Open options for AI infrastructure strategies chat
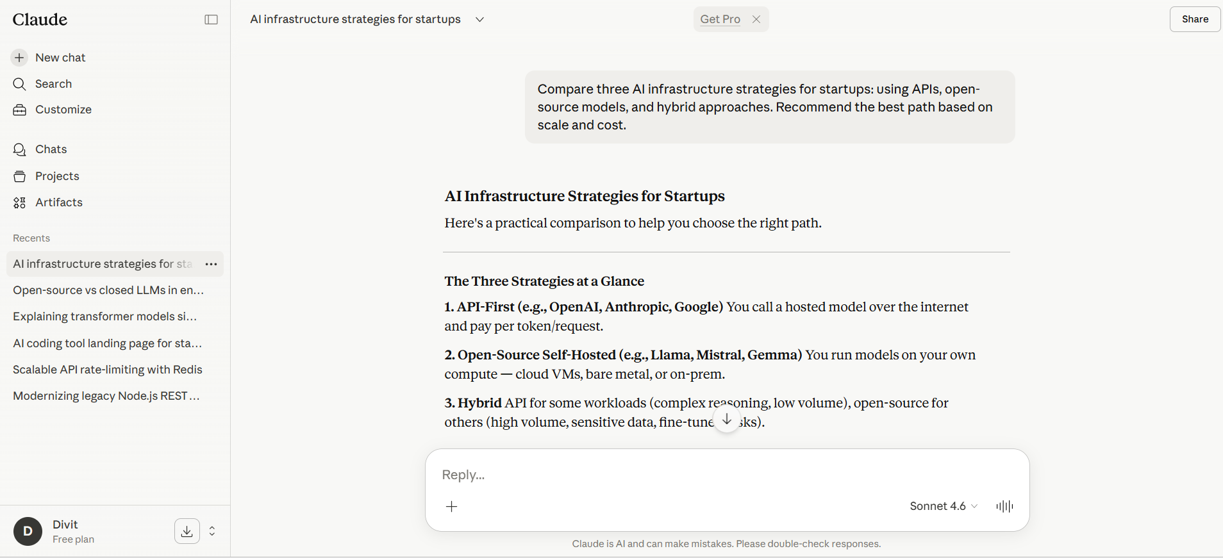 (211, 264)
